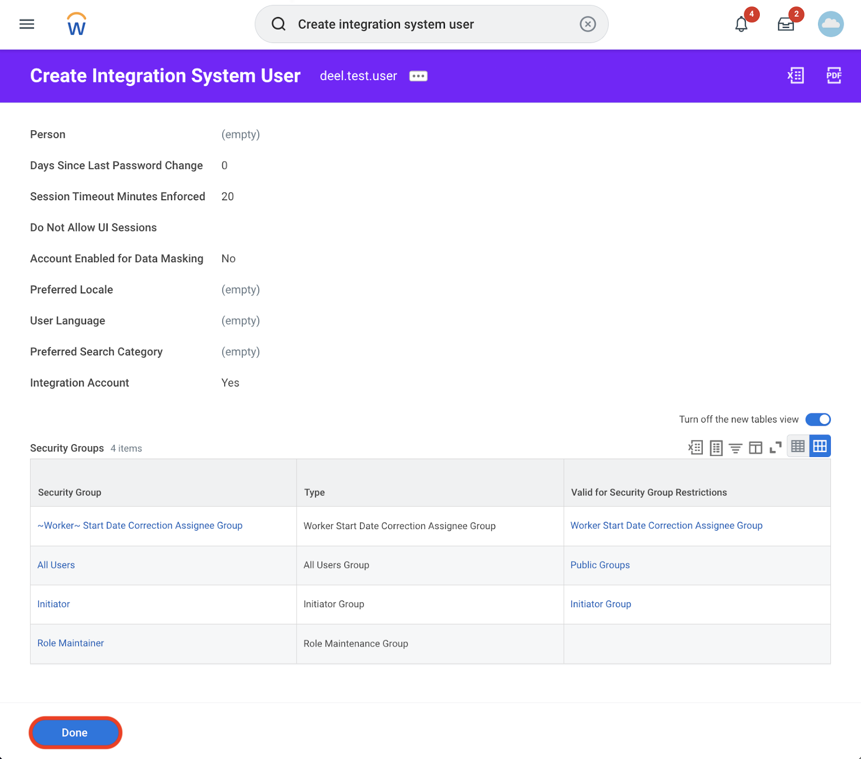Click the Workday logo home icon
The height and width of the screenshot is (759, 861).
coord(76,24)
